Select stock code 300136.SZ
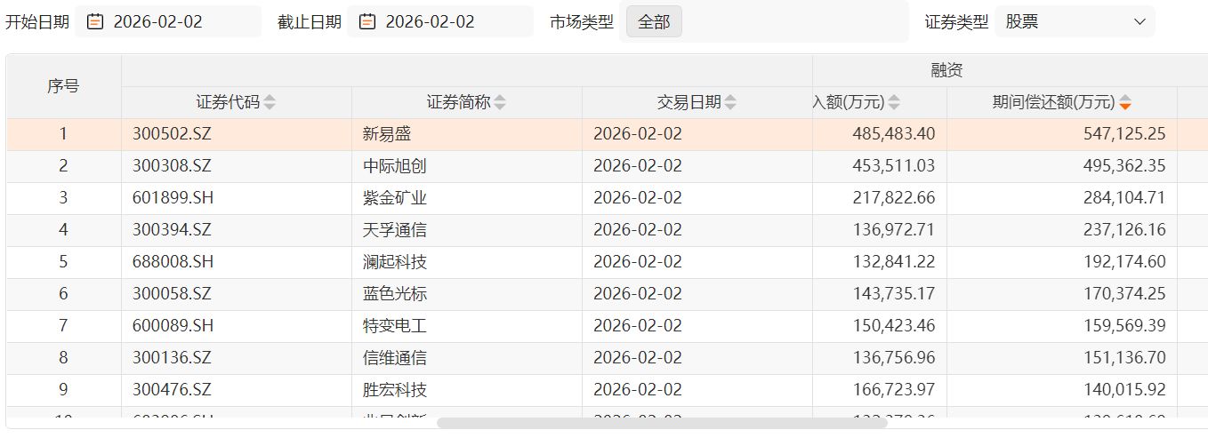 coord(173,359)
